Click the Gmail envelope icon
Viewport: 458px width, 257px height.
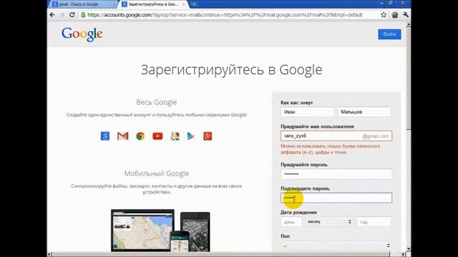pyautogui.click(x=122, y=136)
